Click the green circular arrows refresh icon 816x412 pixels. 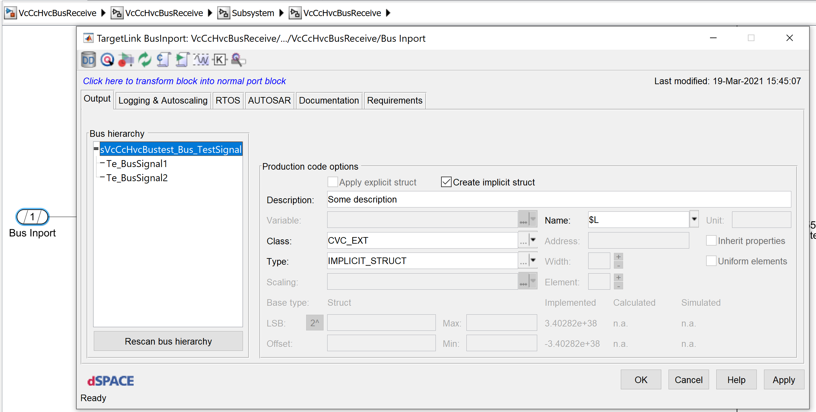pyautogui.click(x=145, y=60)
